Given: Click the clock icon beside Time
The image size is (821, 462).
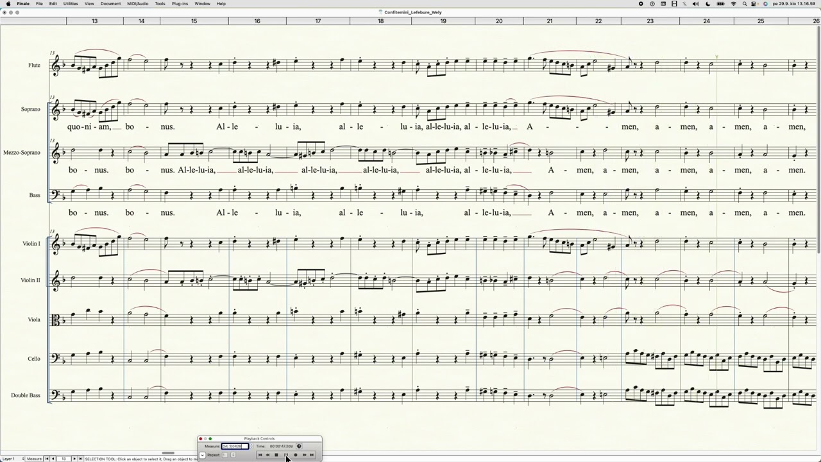Looking at the screenshot, I should pos(299,446).
